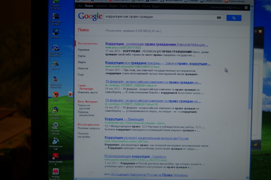Open Похожие запросы in sidebar

(x=89, y=128)
